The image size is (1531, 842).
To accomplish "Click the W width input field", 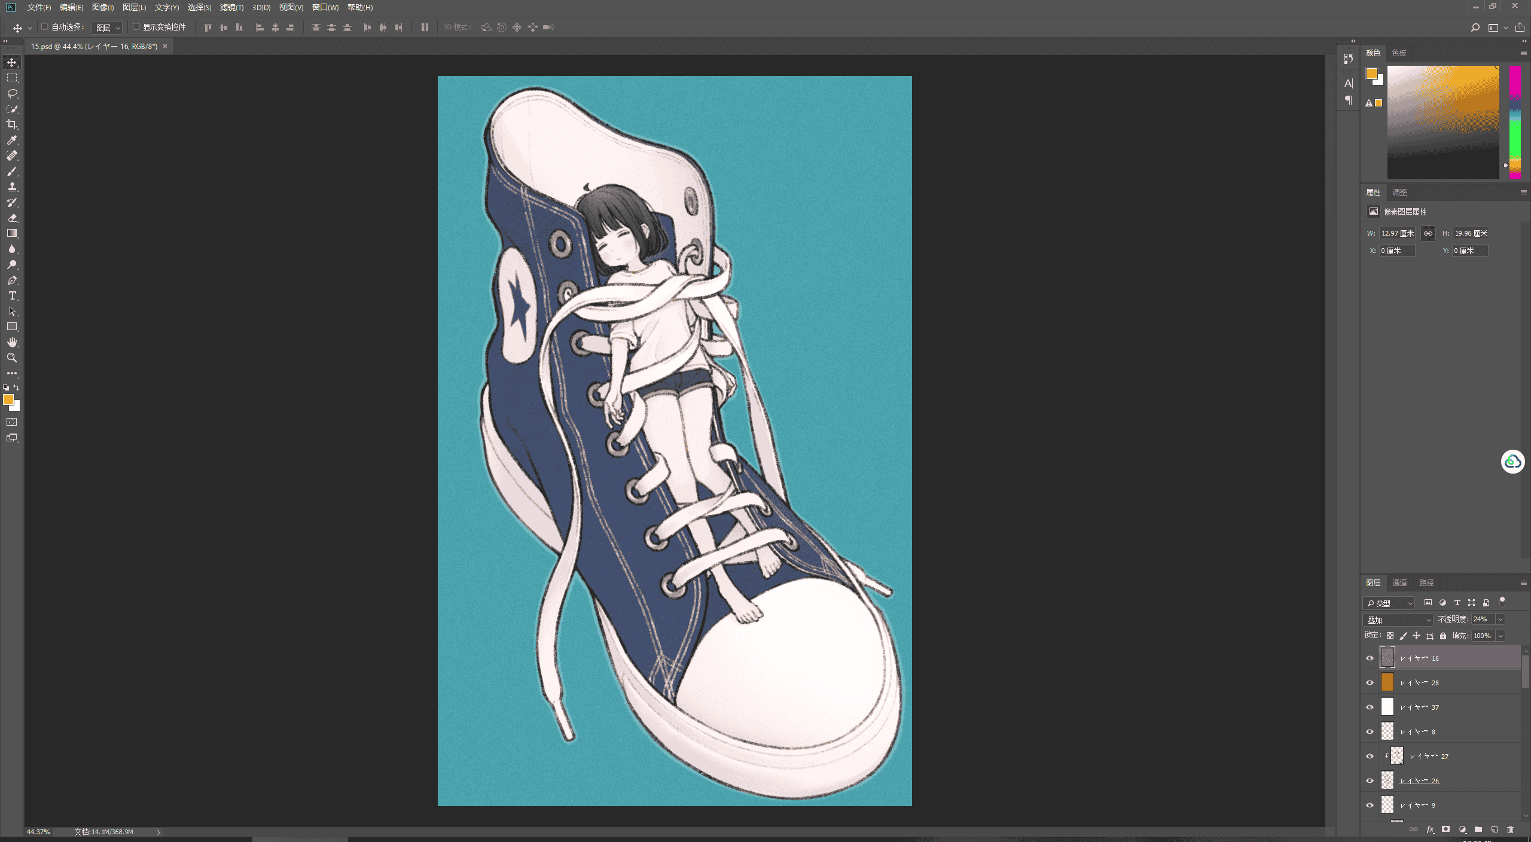I will (x=1398, y=233).
